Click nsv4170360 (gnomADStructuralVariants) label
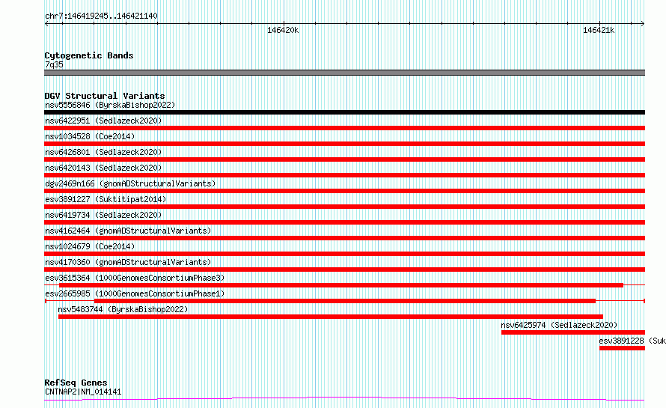The width and height of the screenshot is (666, 408). 128,262
